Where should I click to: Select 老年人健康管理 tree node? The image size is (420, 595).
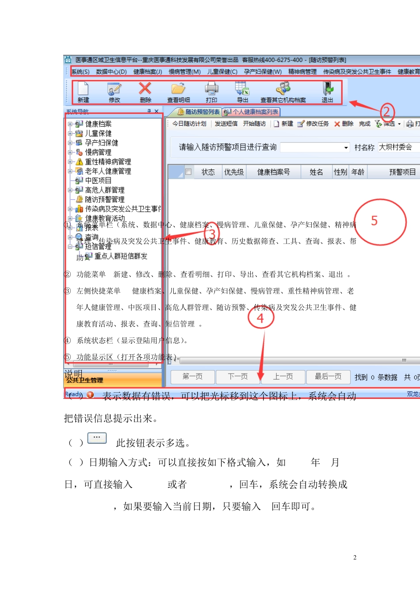click(108, 171)
